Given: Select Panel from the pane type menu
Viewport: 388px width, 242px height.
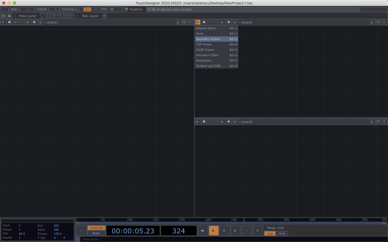Looking at the screenshot, I should 216,34.
